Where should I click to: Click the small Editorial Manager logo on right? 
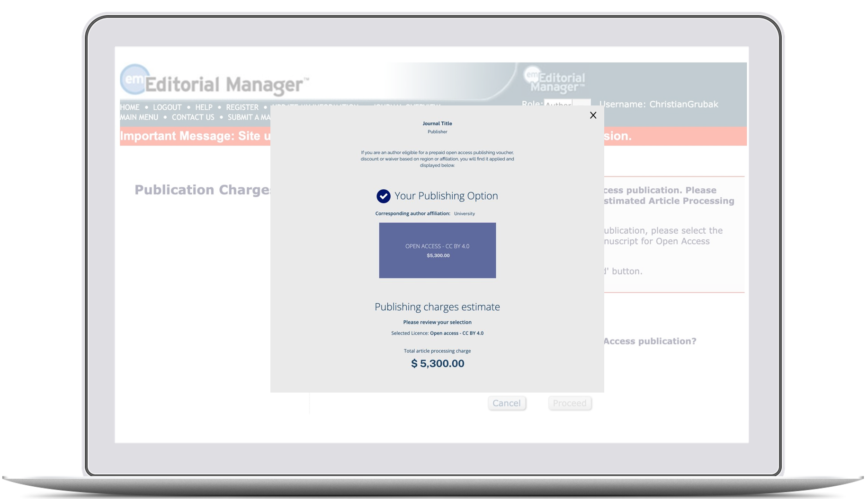(554, 80)
